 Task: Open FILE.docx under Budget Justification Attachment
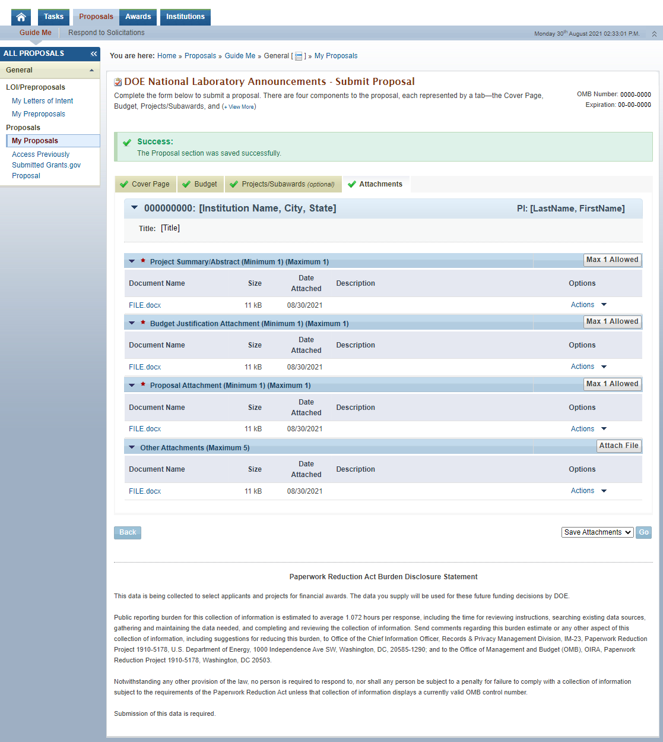(x=145, y=367)
